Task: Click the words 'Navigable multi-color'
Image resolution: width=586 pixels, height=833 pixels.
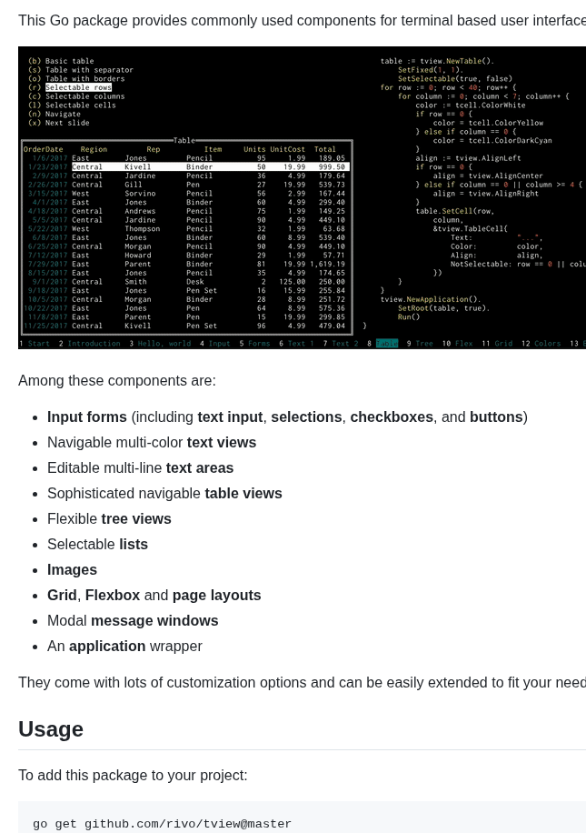Action: tap(115, 443)
